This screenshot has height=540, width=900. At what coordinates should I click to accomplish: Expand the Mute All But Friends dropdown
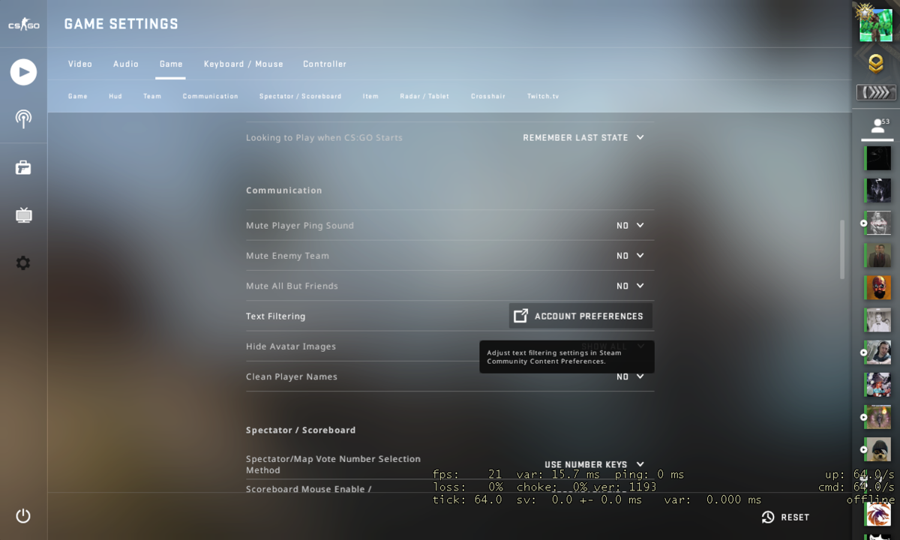pos(630,286)
